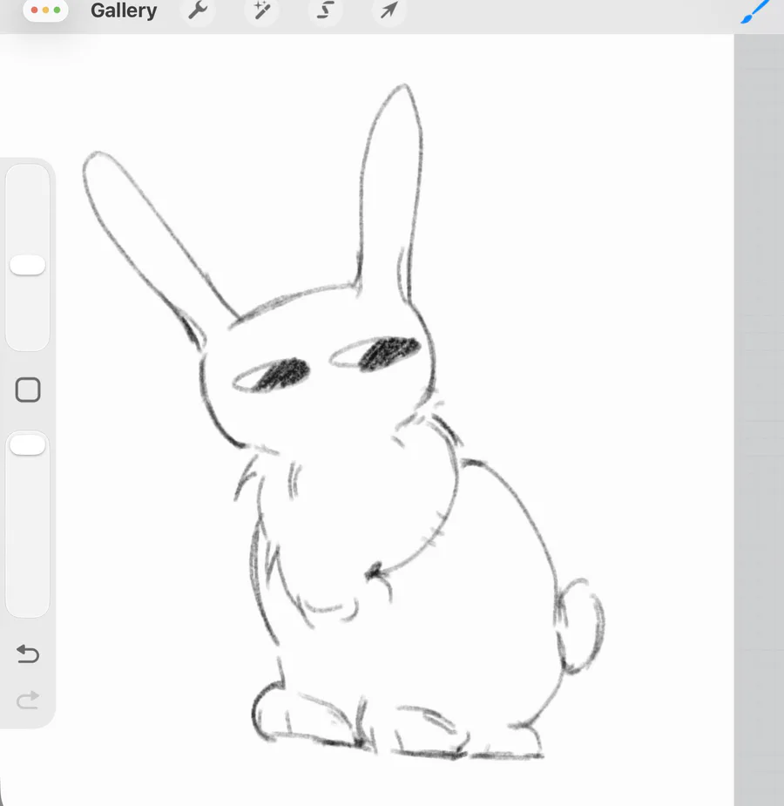The height and width of the screenshot is (806, 784).
Task: Tap the square Modify button in sidebar
Action: [28, 389]
